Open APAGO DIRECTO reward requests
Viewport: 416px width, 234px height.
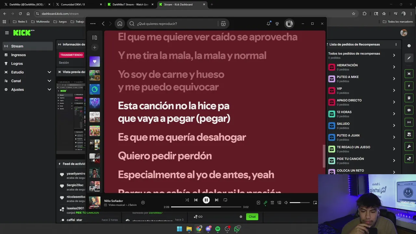pyautogui.click(x=362, y=102)
